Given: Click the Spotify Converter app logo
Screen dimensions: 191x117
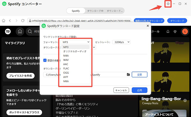Looking at the screenshot, I should (4, 4).
